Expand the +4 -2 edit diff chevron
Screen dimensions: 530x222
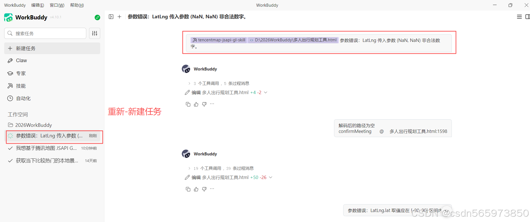click(266, 92)
